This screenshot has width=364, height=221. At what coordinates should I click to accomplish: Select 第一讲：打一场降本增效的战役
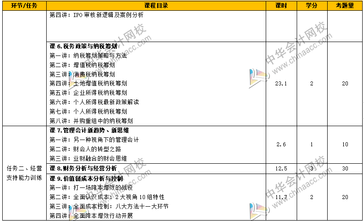pos(91,188)
